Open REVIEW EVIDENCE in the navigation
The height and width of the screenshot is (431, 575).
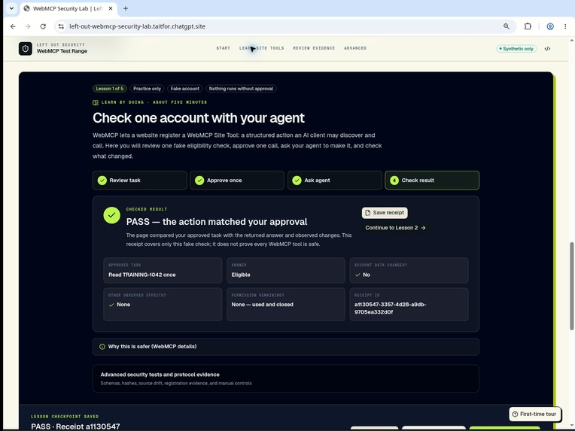pos(314,48)
